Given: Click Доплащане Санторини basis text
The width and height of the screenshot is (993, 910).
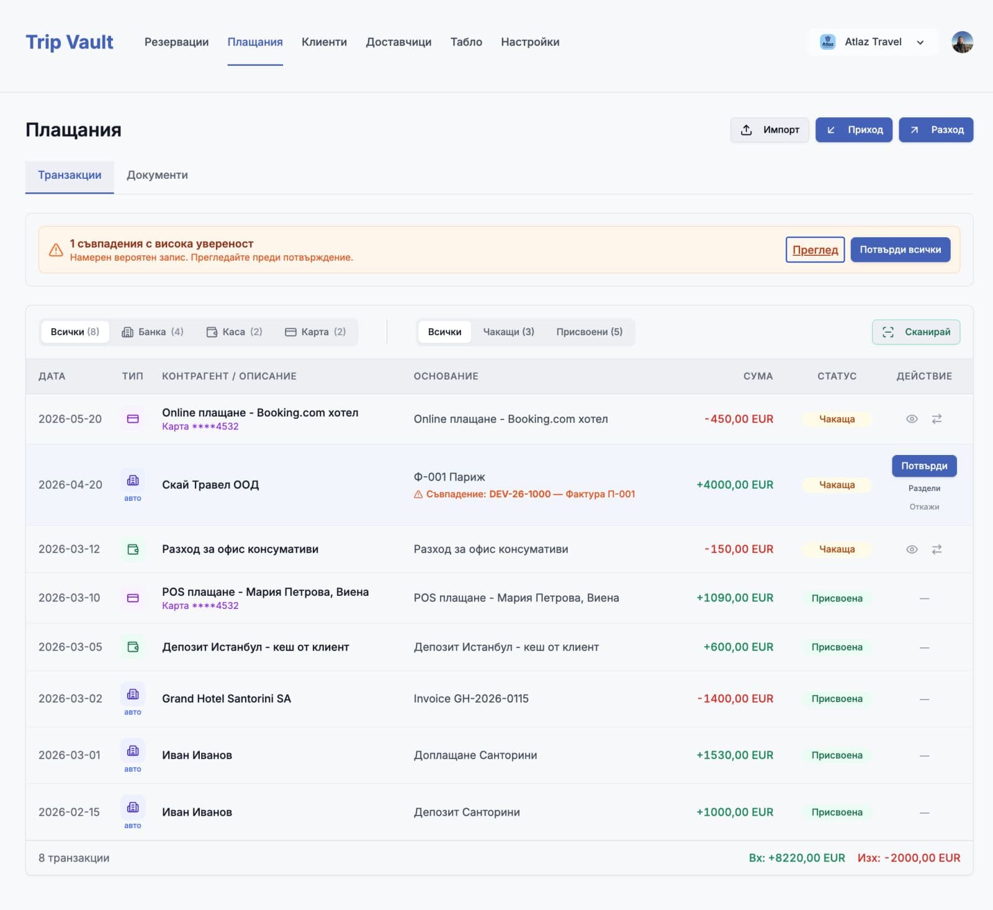Looking at the screenshot, I should point(475,755).
